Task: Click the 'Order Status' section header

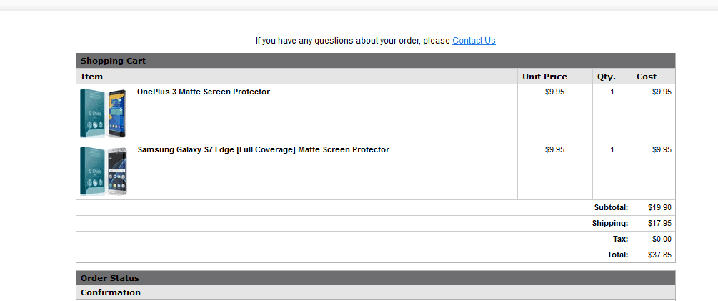Action: 376,278
